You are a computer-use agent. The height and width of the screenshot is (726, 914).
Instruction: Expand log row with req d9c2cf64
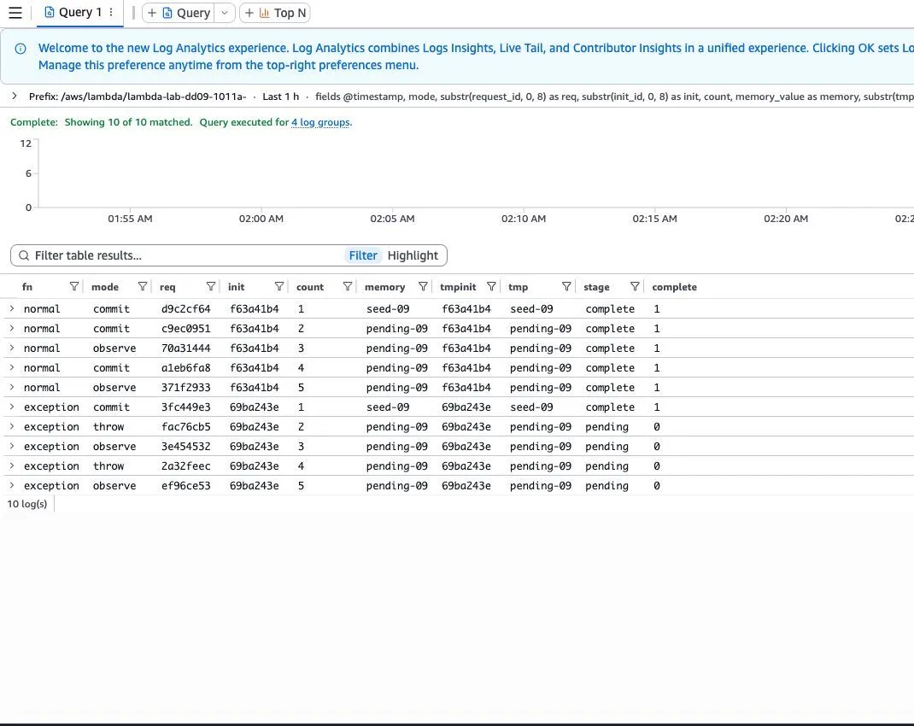click(x=12, y=308)
